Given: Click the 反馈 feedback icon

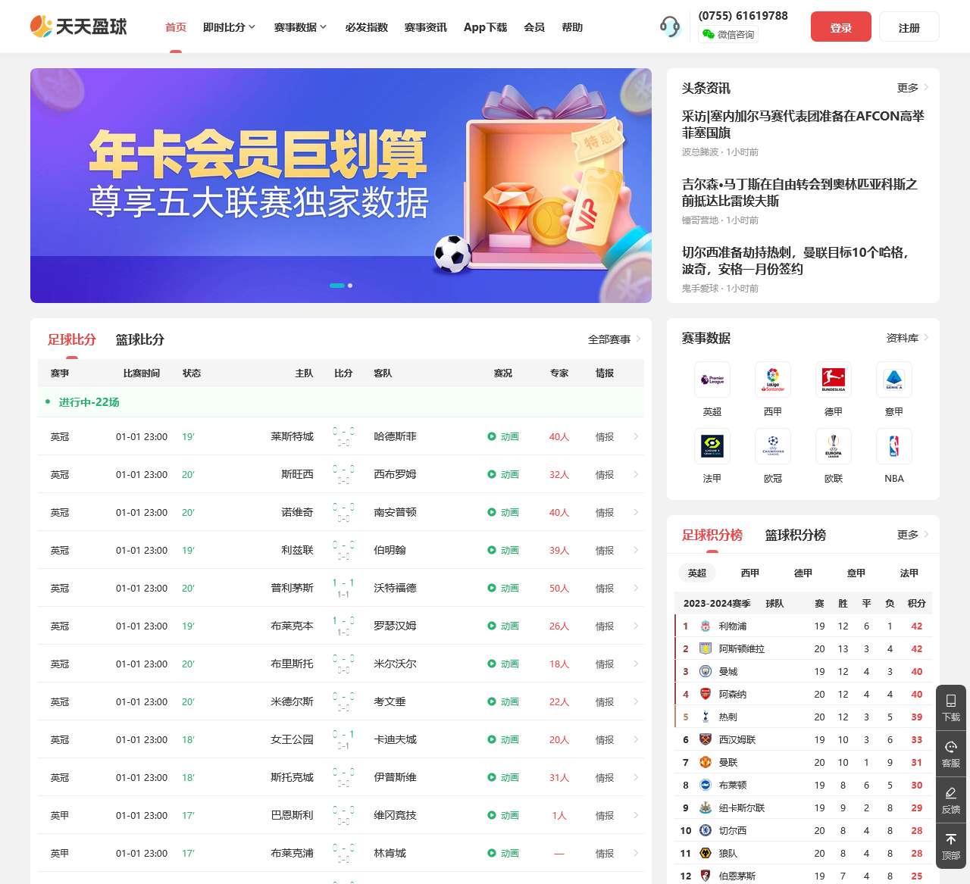Looking at the screenshot, I should tap(951, 793).
